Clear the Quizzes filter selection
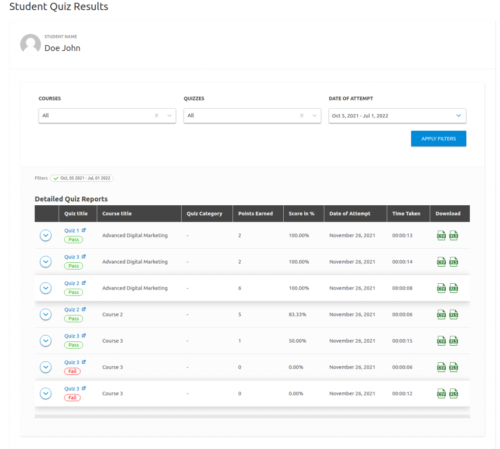Viewport: 500px width, 449px height. point(302,116)
